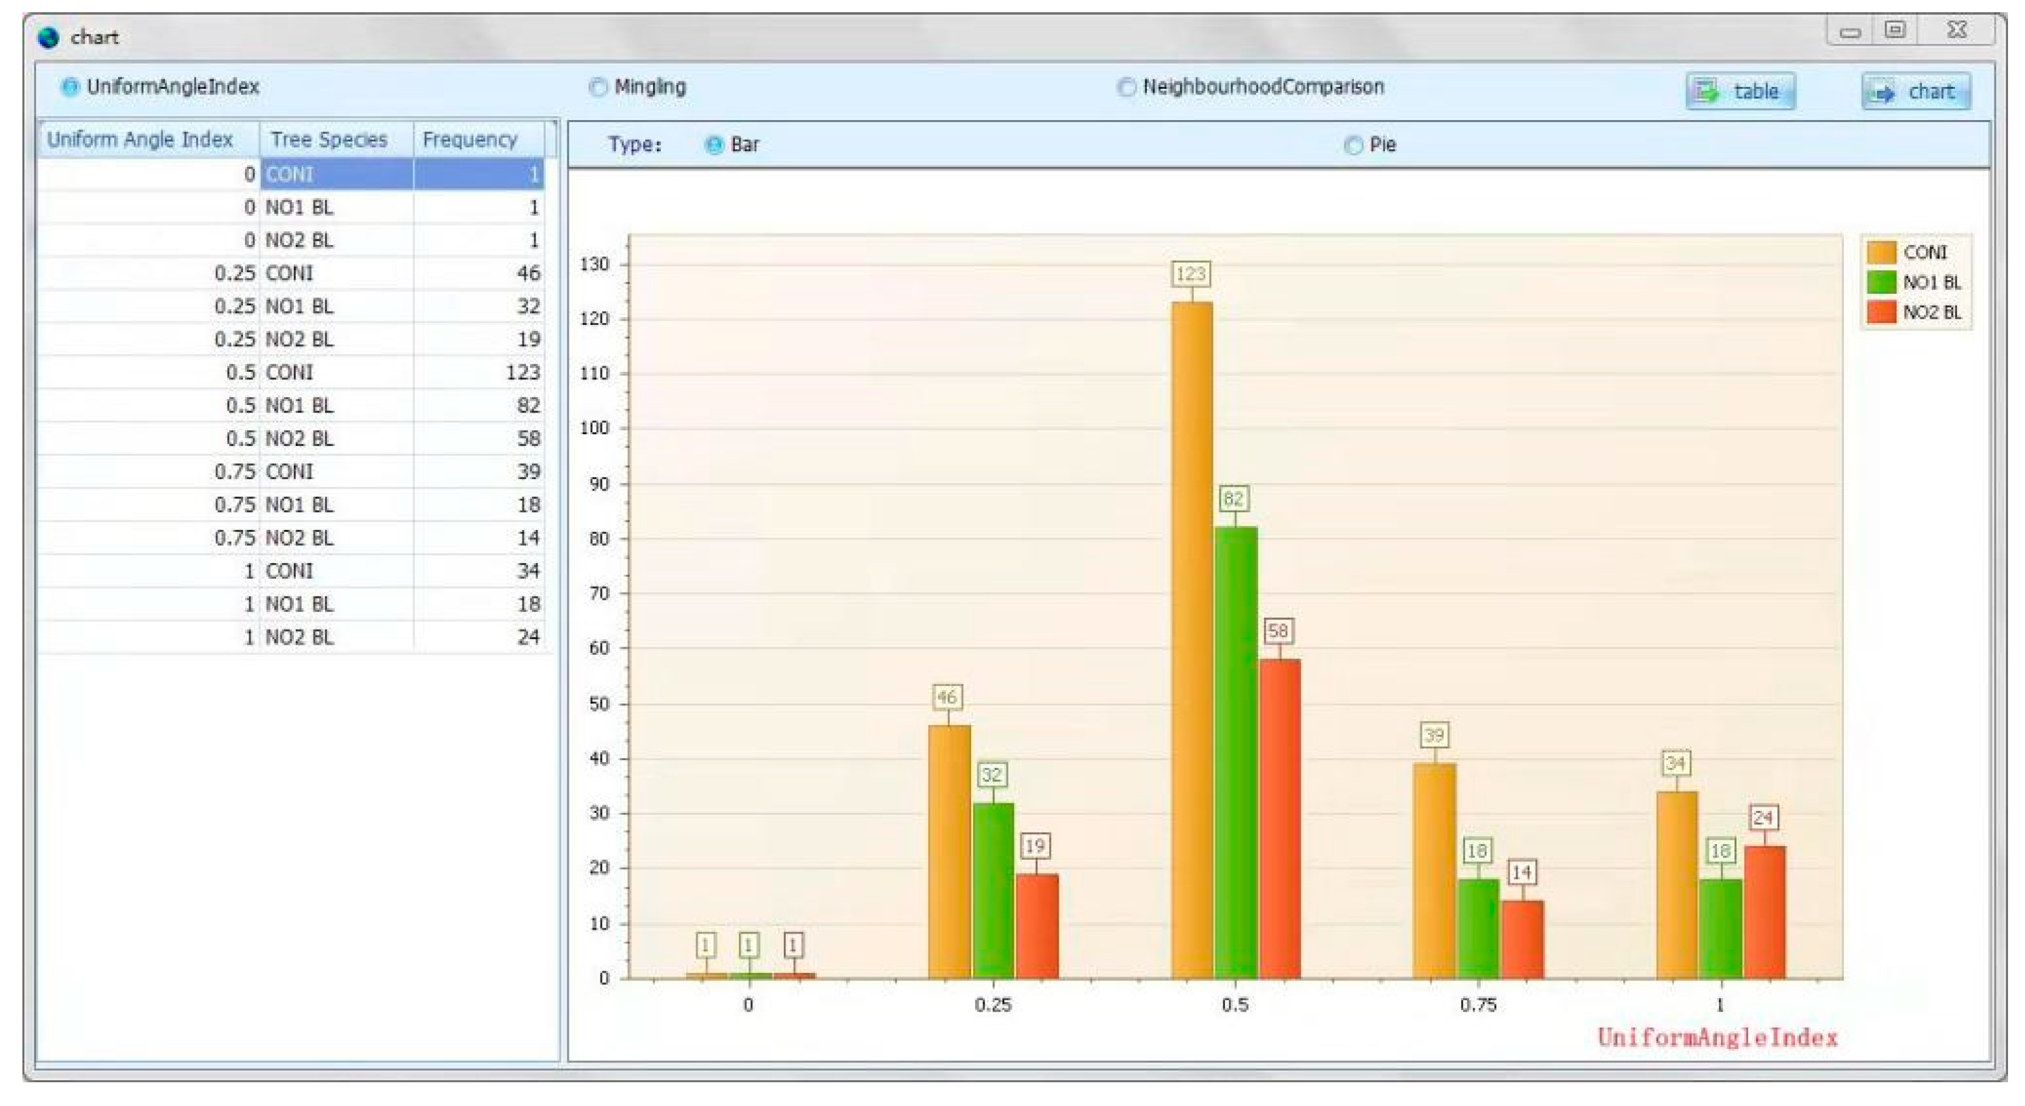This screenshot has width=2025, height=1106.
Task: Click the table export button
Action: pyautogui.click(x=1740, y=92)
